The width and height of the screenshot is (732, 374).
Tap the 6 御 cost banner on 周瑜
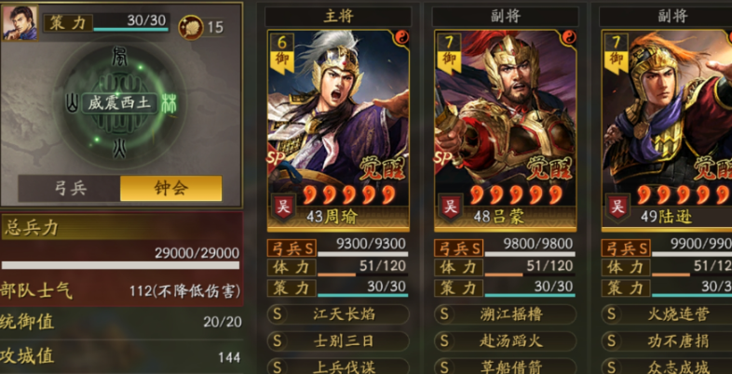click(x=282, y=53)
